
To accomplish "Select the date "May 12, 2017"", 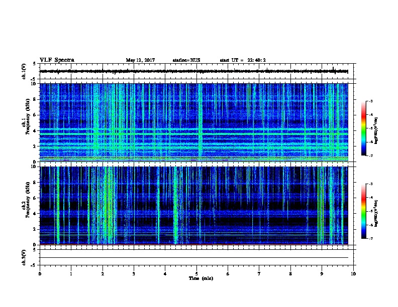I will point(140,60).
